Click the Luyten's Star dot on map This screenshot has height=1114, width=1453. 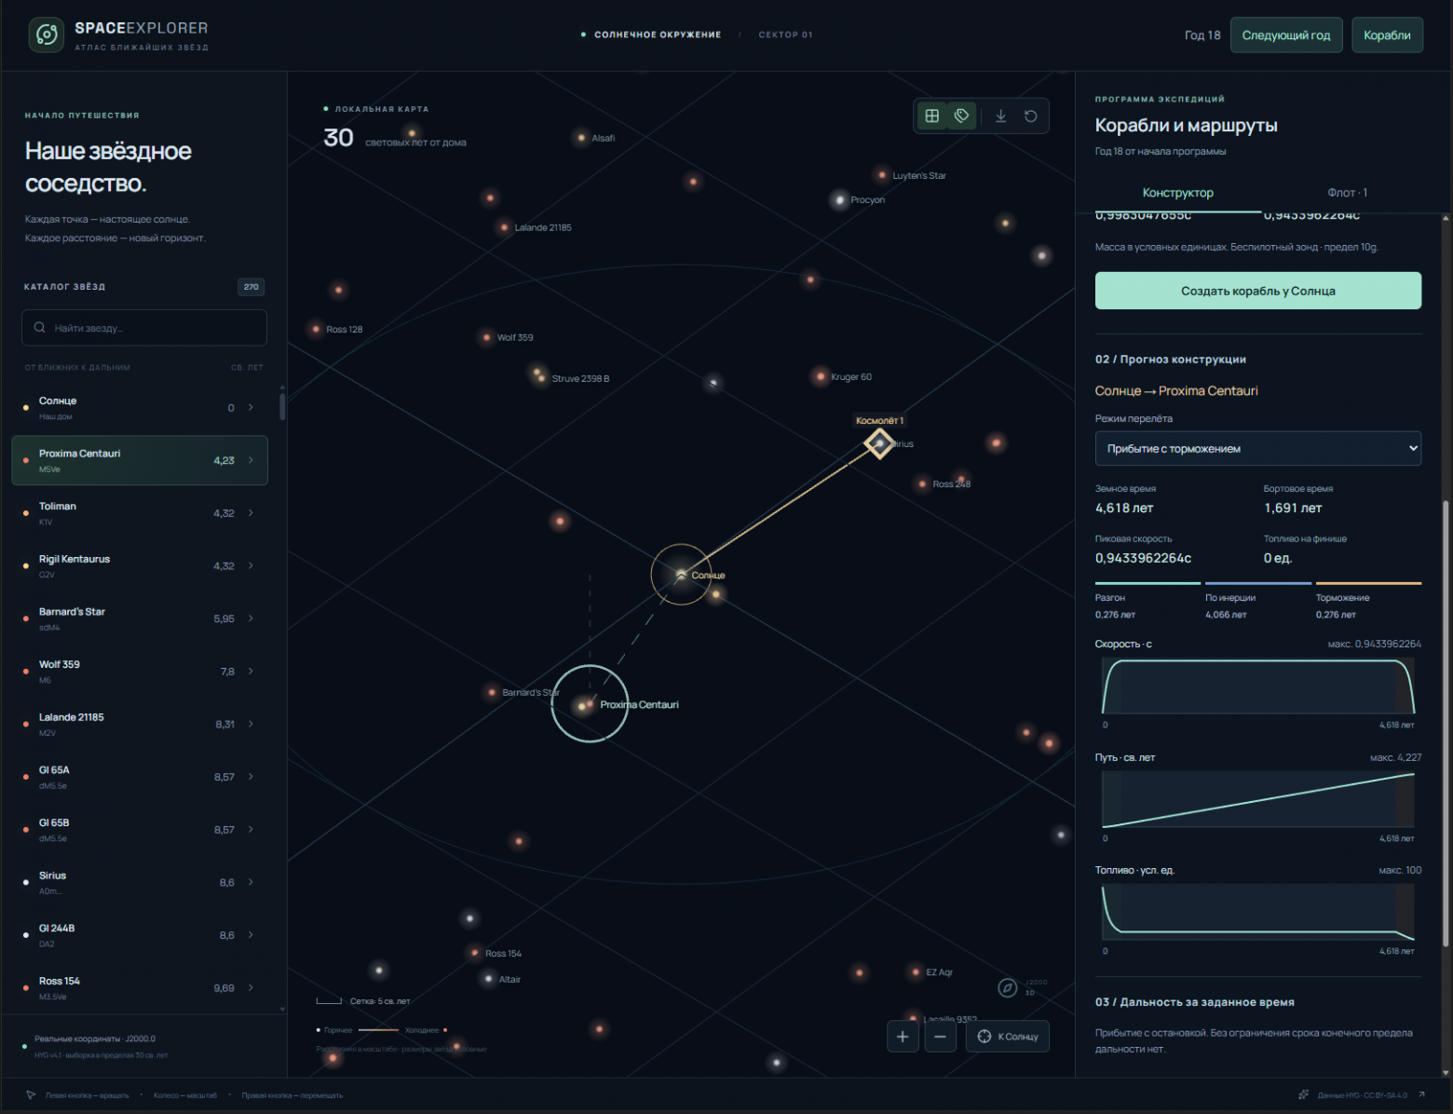coord(882,175)
